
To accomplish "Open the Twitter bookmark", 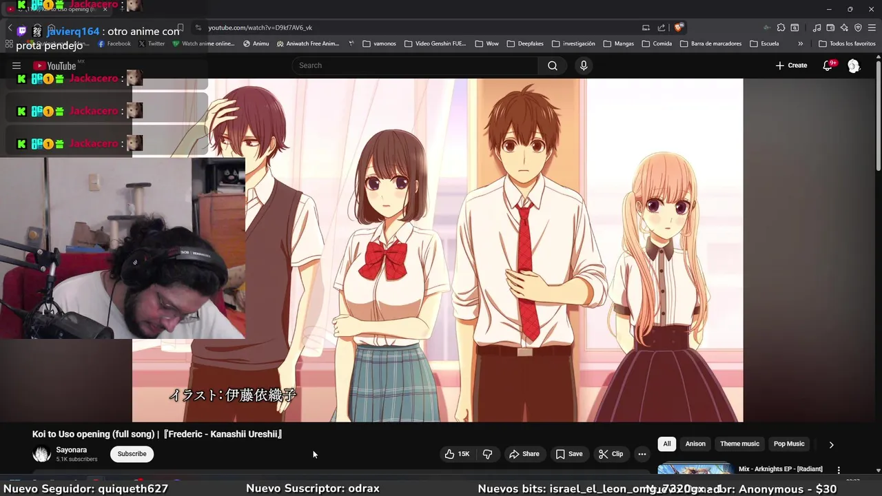I will [x=152, y=43].
